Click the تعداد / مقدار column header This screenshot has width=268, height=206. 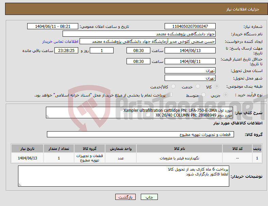[59, 149]
